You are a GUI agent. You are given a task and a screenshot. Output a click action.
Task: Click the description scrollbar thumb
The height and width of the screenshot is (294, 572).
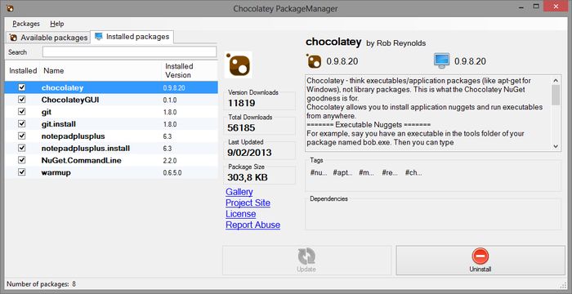[x=556, y=95]
